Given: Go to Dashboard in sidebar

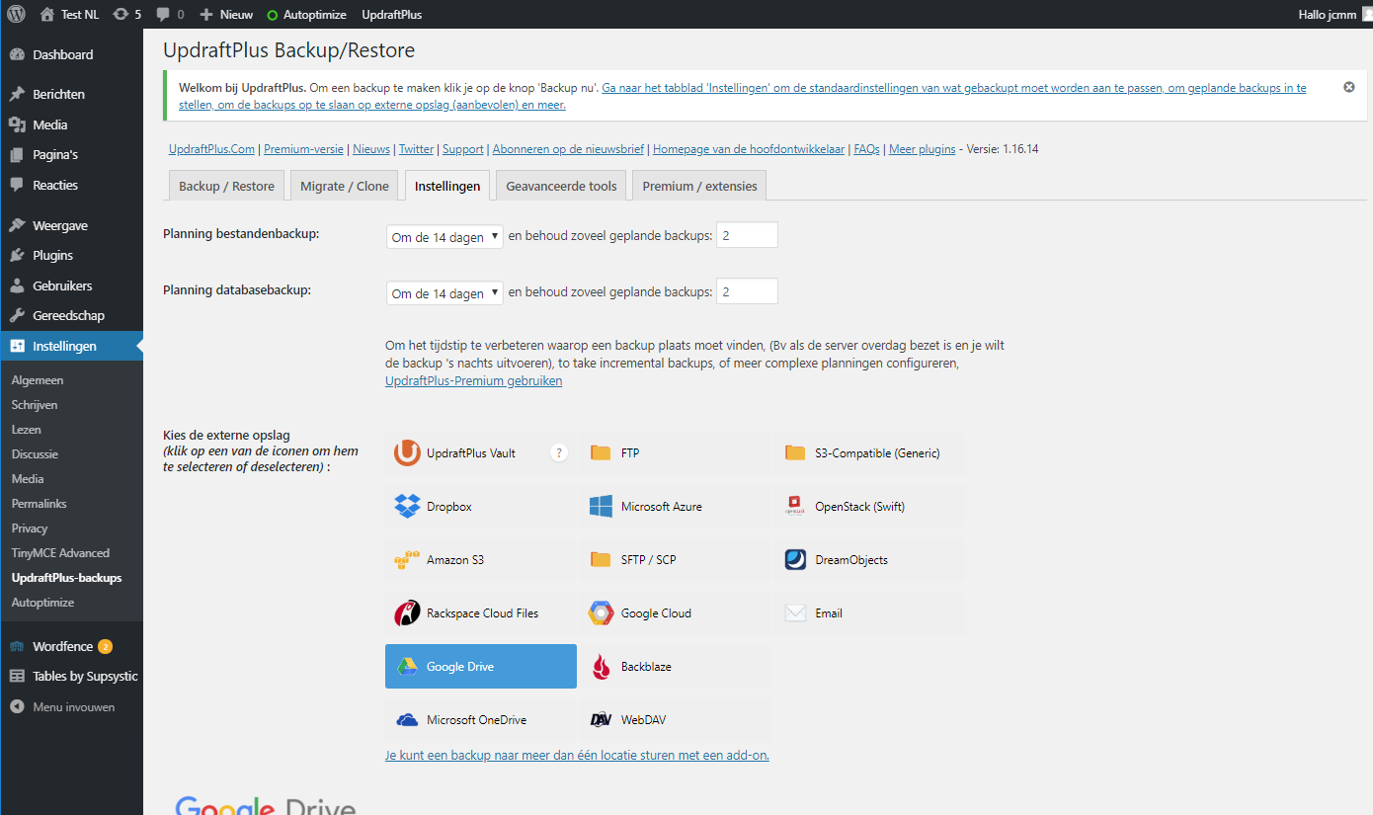Looking at the screenshot, I should point(71,54).
